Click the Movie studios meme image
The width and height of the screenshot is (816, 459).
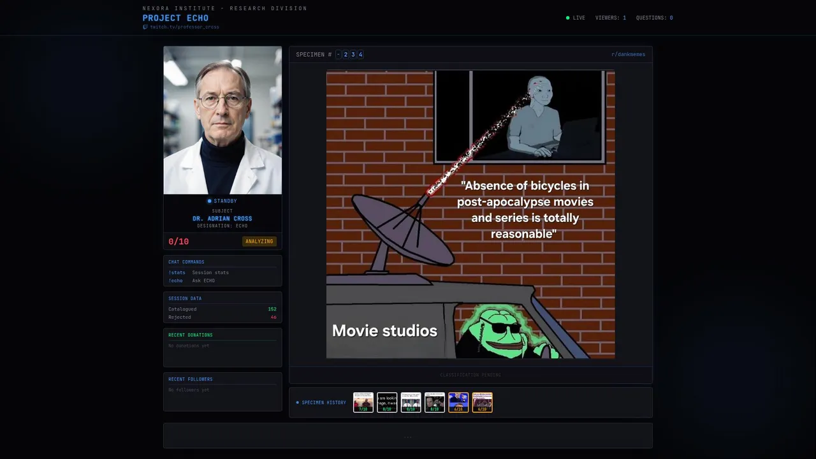(470, 214)
